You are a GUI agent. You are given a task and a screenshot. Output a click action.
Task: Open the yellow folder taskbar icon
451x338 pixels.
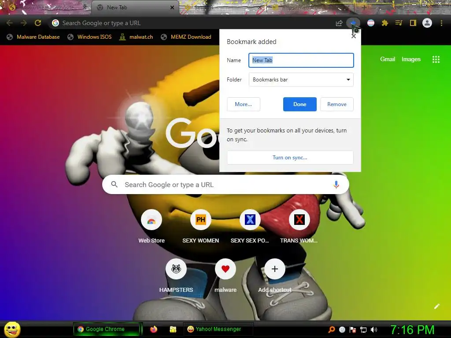(x=173, y=329)
